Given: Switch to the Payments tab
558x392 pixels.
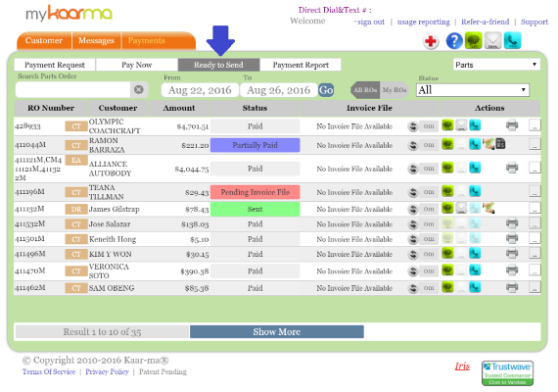Looking at the screenshot, I should click(x=147, y=40).
